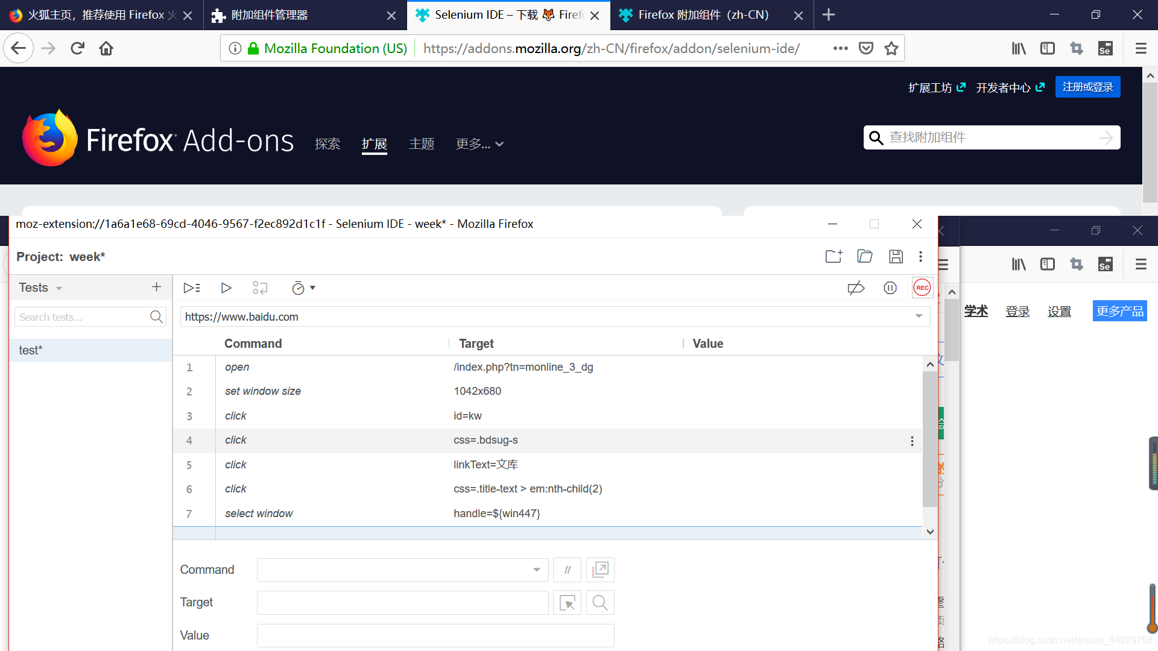
Task: Open Firefox hamburger menu in main window
Action: 1141,48
